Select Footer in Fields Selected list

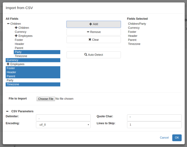[132, 32]
